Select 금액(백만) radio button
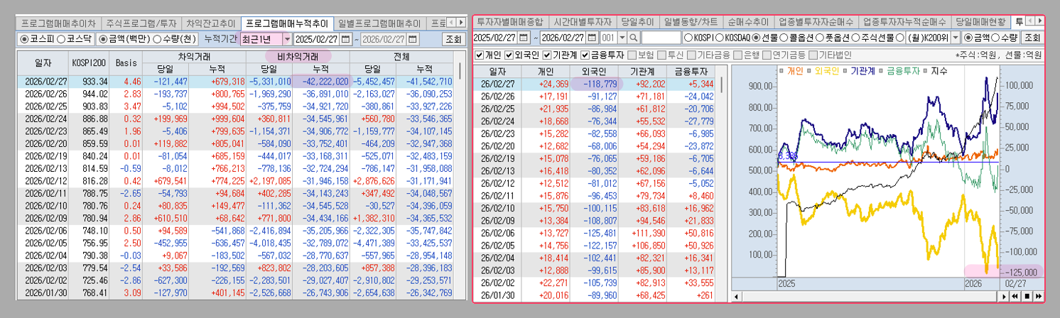The height and width of the screenshot is (318, 1060). click(x=103, y=38)
